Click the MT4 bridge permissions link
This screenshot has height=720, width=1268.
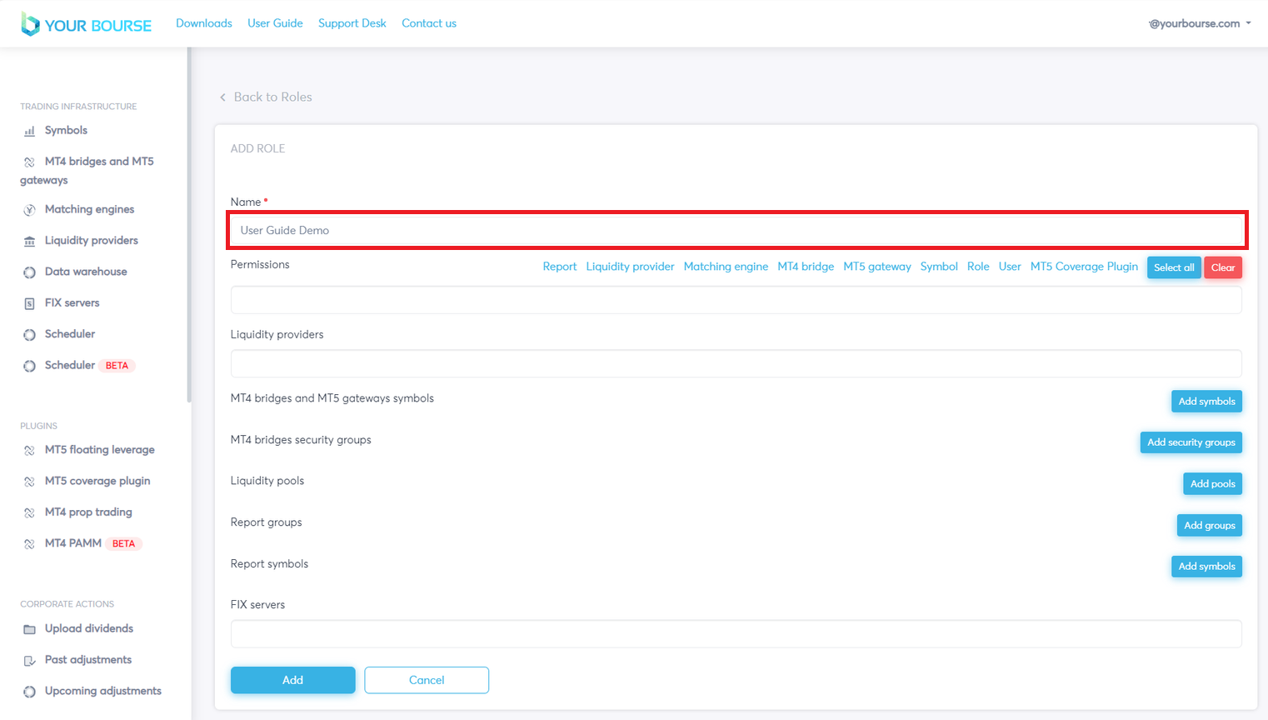pos(806,267)
